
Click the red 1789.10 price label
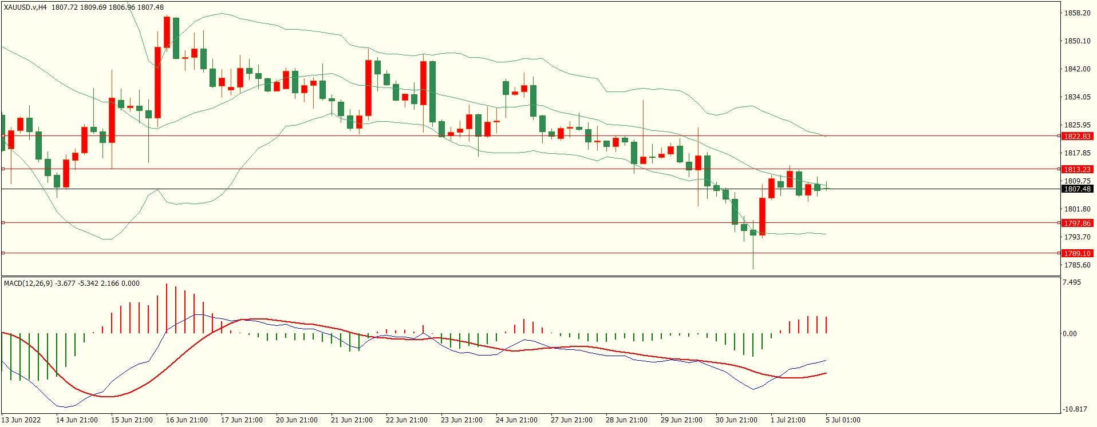(1077, 253)
